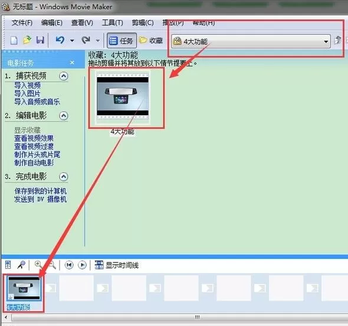Click the 查看视频效果 link
The height and width of the screenshot is (326, 348).
pos(34,138)
